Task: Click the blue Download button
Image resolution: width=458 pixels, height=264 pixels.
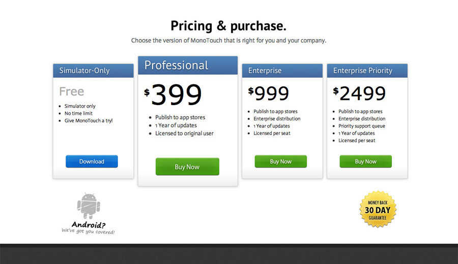Action: (92, 161)
